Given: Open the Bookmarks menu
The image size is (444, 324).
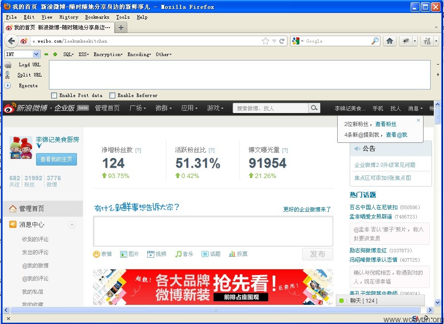Looking at the screenshot, I should 97,17.
